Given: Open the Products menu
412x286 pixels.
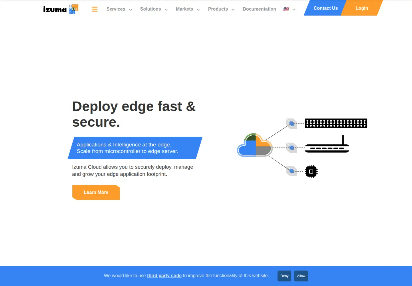Looking at the screenshot, I should click(218, 9).
